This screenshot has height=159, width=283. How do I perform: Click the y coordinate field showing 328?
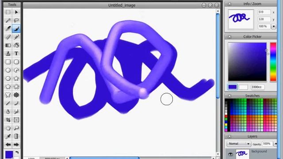[264, 19]
